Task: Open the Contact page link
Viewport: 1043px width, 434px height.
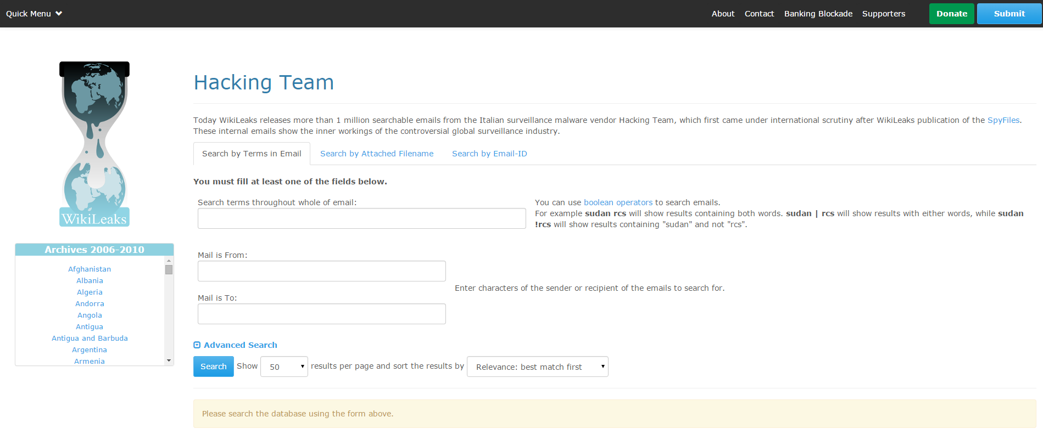Action: click(759, 14)
